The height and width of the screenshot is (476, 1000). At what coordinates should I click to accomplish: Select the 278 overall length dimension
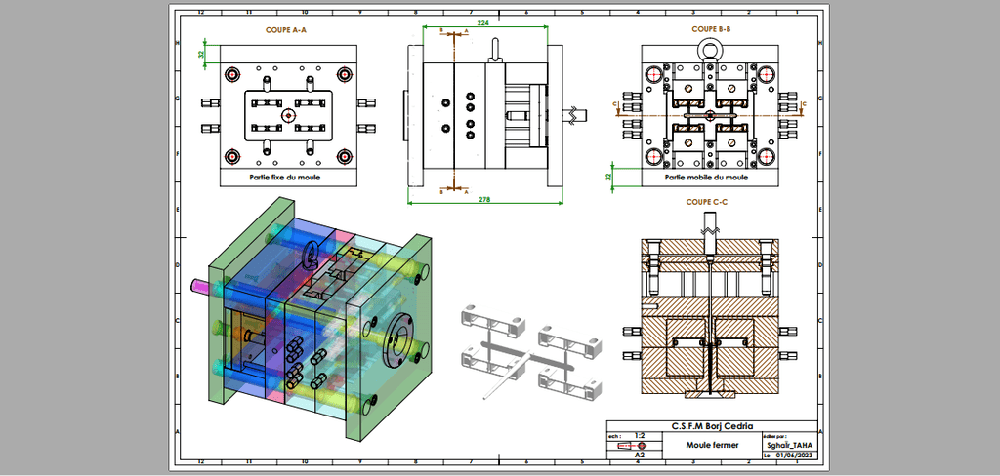click(484, 199)
